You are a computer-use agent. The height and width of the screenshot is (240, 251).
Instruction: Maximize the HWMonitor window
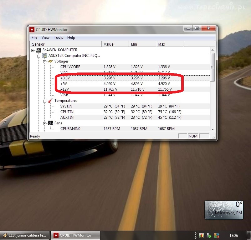pyautogui.click(x=197, y=28)
